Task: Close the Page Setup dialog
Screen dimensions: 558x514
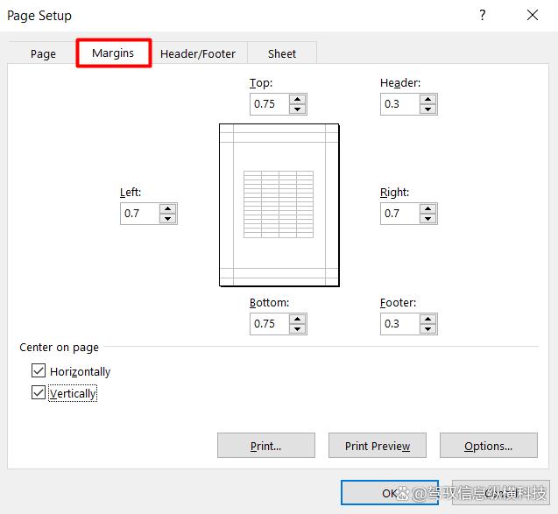Action: [533, 15]
